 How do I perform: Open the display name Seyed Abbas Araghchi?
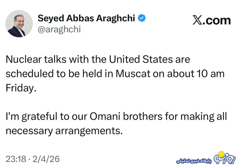[x=86, y=18]
